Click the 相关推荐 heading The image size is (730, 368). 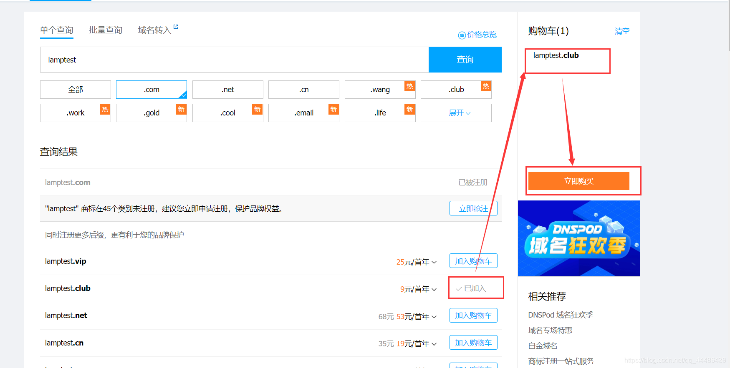547,296
